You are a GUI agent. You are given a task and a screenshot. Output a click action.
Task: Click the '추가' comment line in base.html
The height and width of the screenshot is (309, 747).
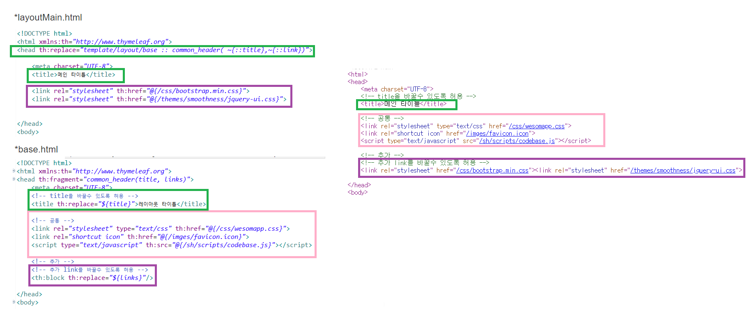tap(53, 261)
